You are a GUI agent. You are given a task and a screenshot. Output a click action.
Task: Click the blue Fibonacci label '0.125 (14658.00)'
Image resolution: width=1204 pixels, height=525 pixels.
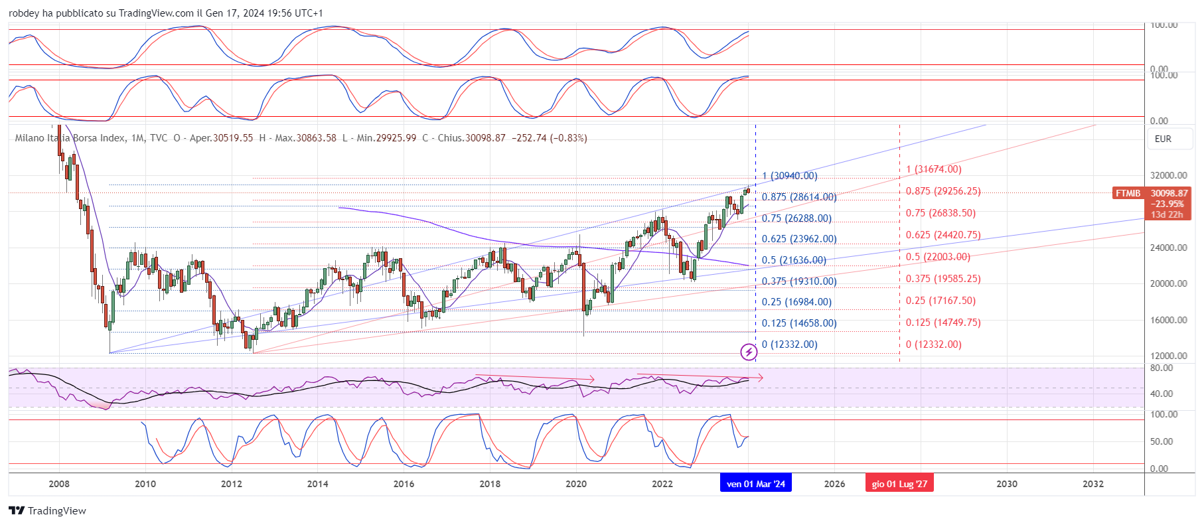pos(799,323)
